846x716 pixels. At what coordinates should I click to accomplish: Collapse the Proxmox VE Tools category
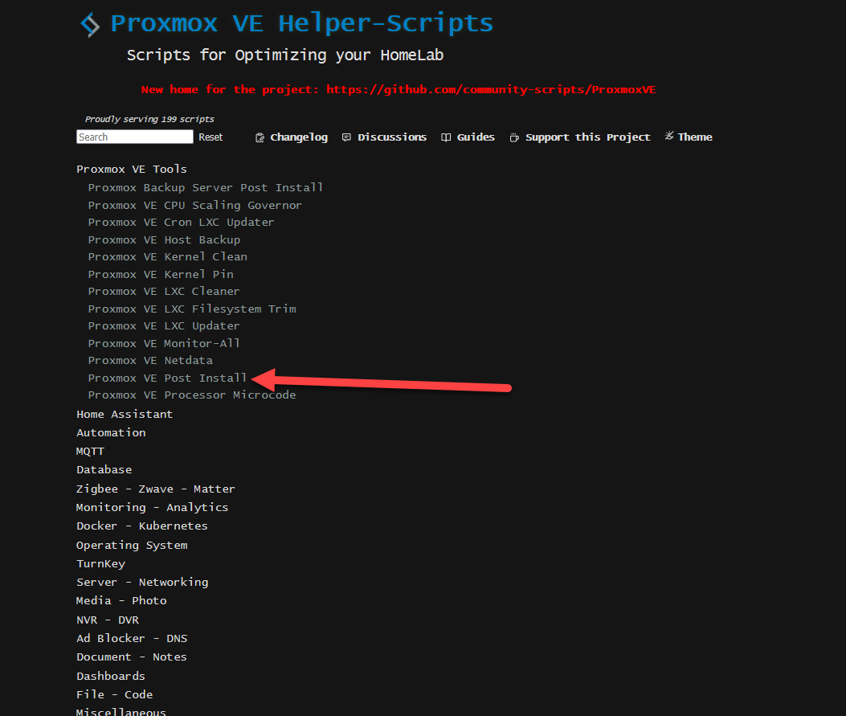pyautogui.click(x=132, y=169)
